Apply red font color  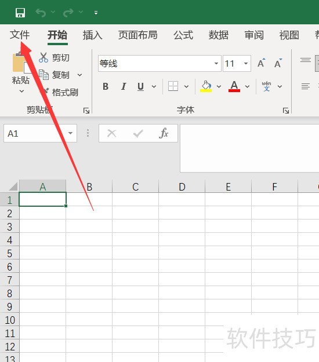234,86
